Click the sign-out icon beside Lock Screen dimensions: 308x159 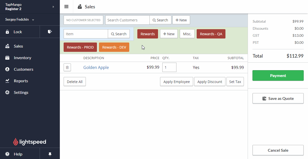pos(49,32)
